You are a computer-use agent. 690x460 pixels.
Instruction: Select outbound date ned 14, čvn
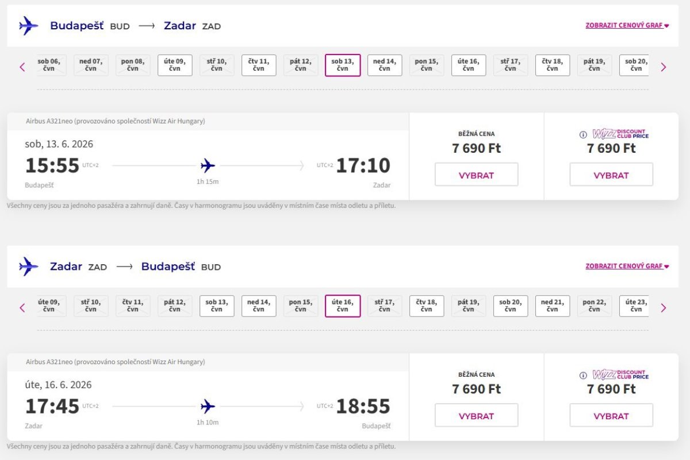point(385,65)
